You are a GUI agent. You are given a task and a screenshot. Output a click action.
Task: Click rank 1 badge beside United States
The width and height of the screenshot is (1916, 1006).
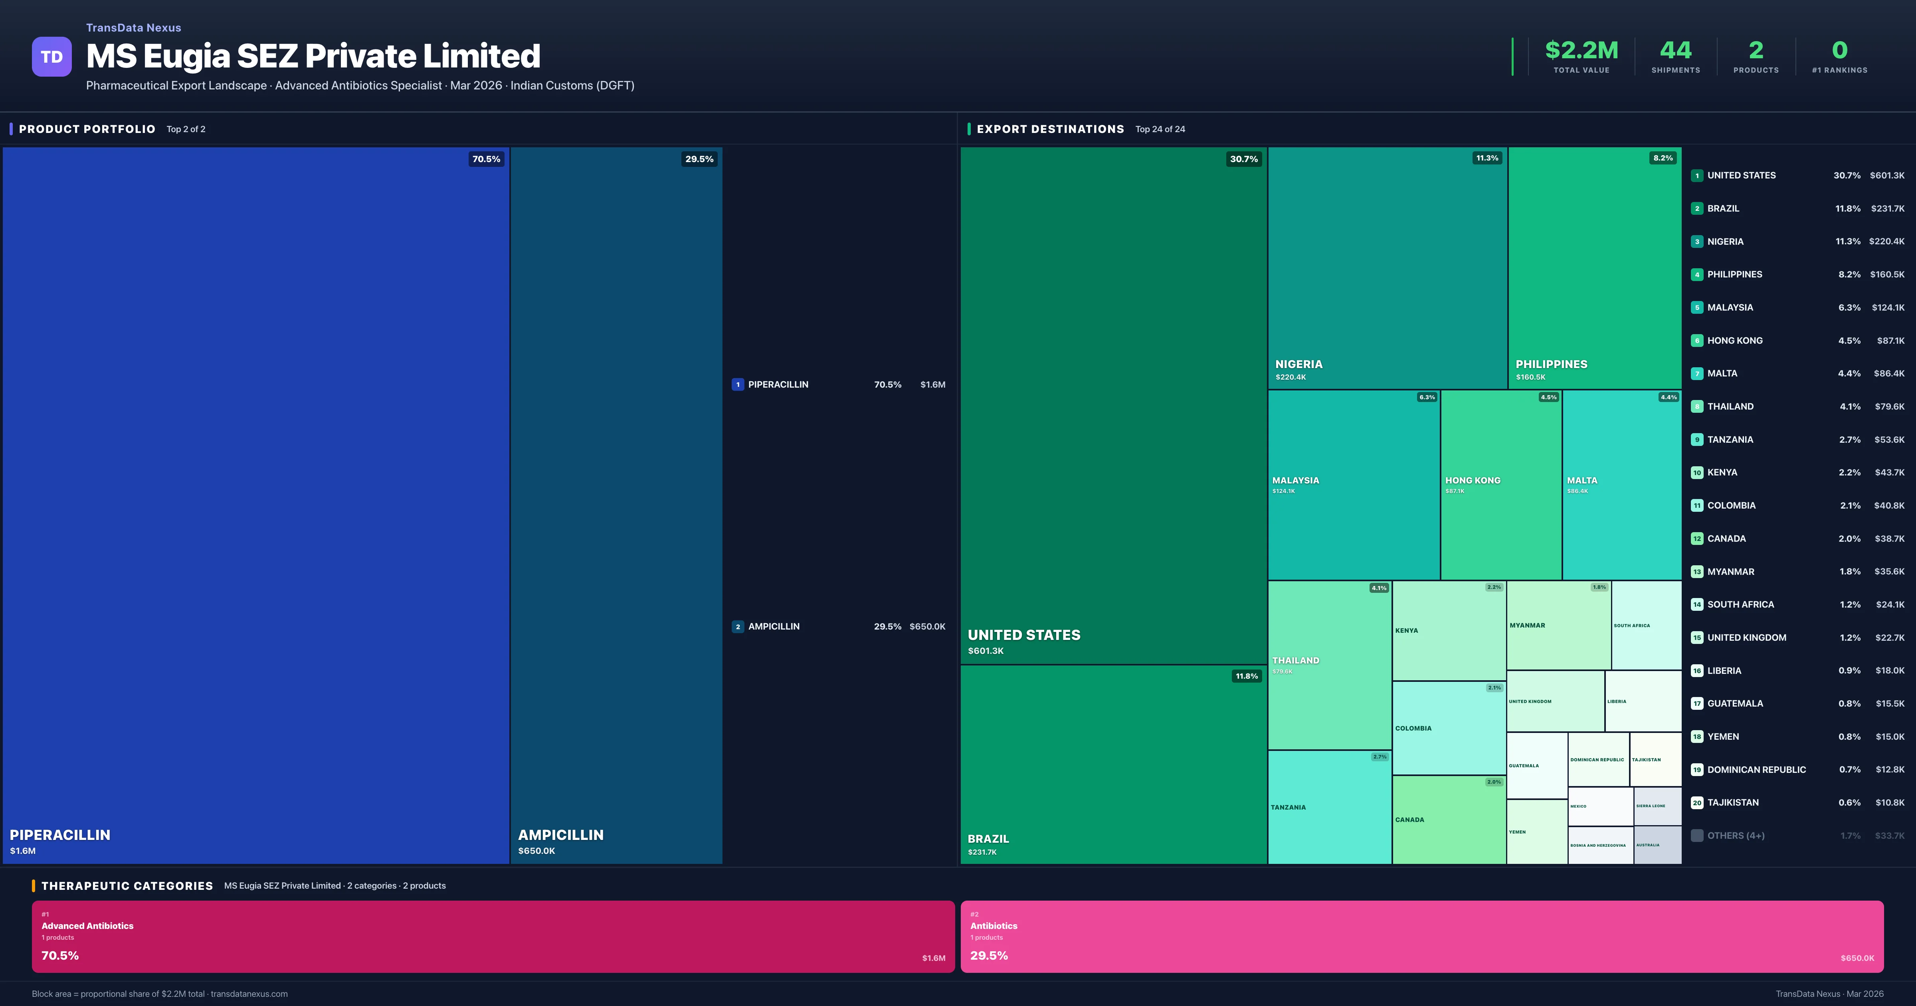coord(1696,176)
